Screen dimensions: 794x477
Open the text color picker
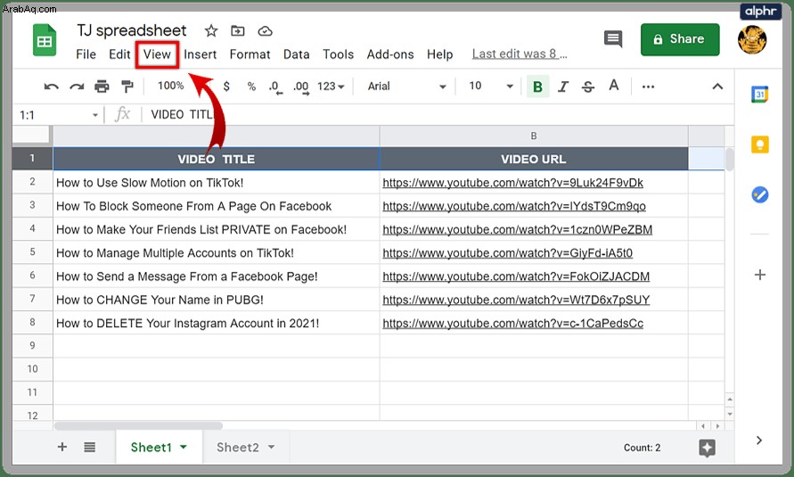point(614,86)
